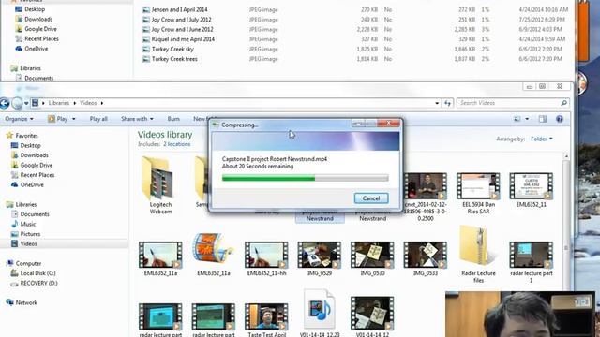Viewport: 600px width, 337px height.
Task: Click the Videos window vertical scrollbar
Action: [x=566, y=244]
